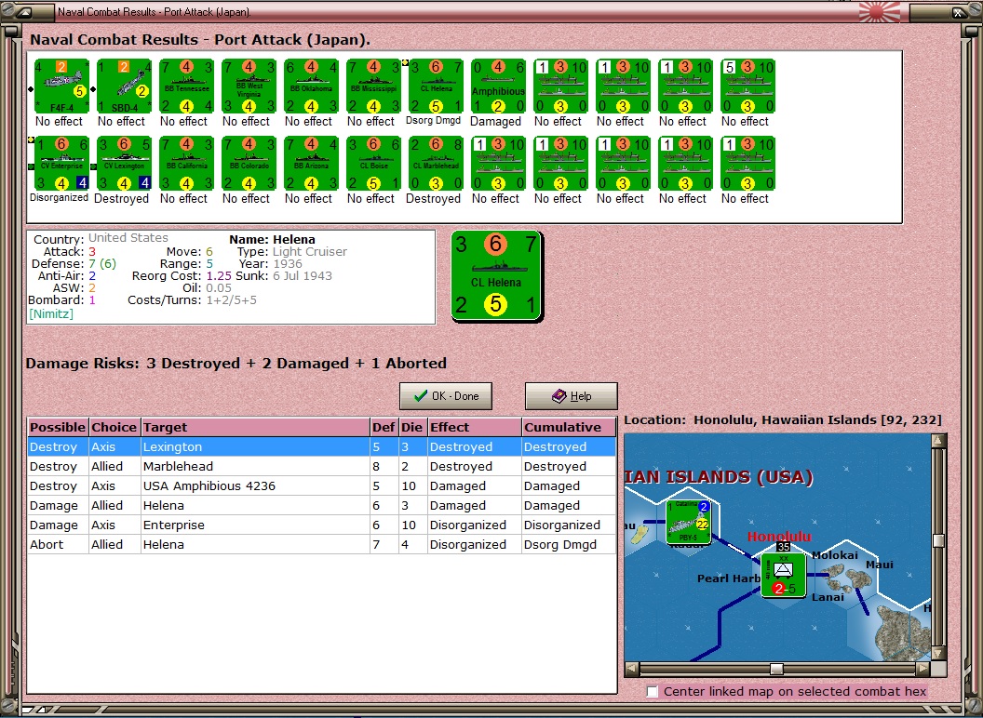Click the Honolulu city label on map
983x718 pixels.
tap(779, 537)
